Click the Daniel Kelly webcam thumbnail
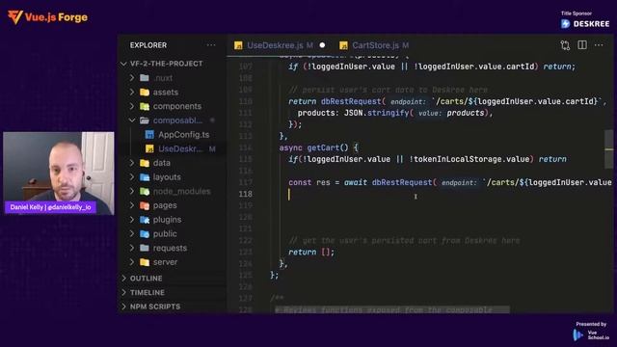Image resolution: width=617 pixels, height=347 pixels. click(x=59, y=173)
